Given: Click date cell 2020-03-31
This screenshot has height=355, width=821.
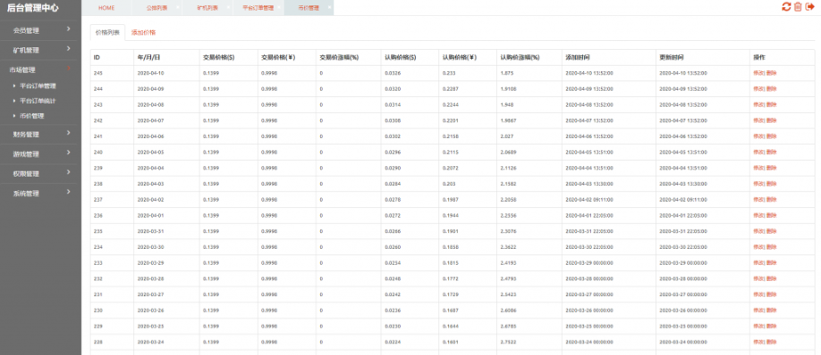Looking at the screenshot, I should 150,231.
